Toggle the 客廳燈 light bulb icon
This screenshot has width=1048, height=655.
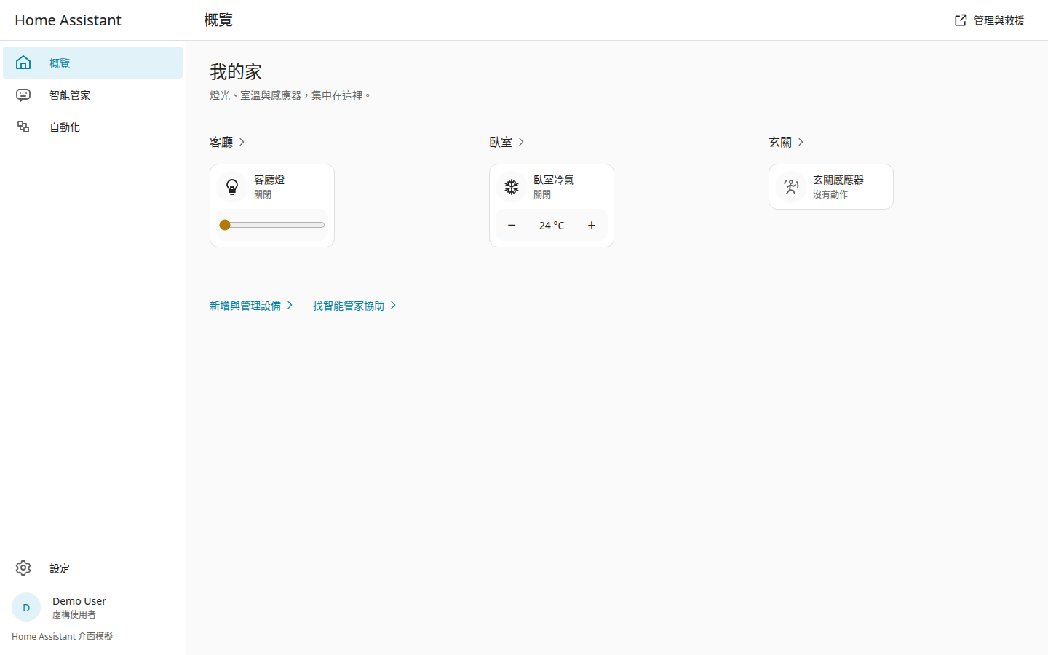point(232,186)
